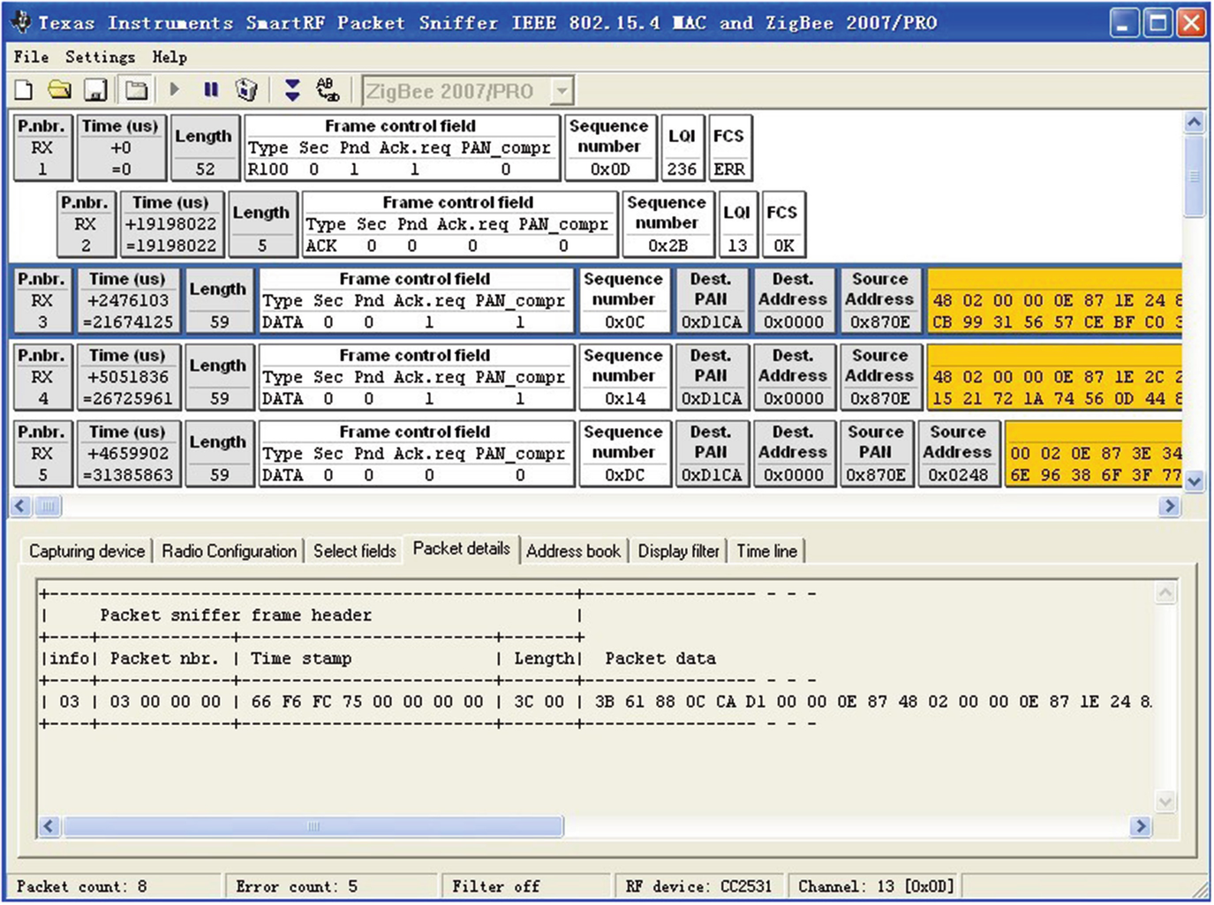The width and height of the screenshot is (1214, 905).
Task: Select packet 5 P.nbr. cell
Action: coord(41,453)
